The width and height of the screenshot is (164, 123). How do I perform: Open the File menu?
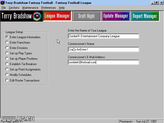(x=4, y=8)
